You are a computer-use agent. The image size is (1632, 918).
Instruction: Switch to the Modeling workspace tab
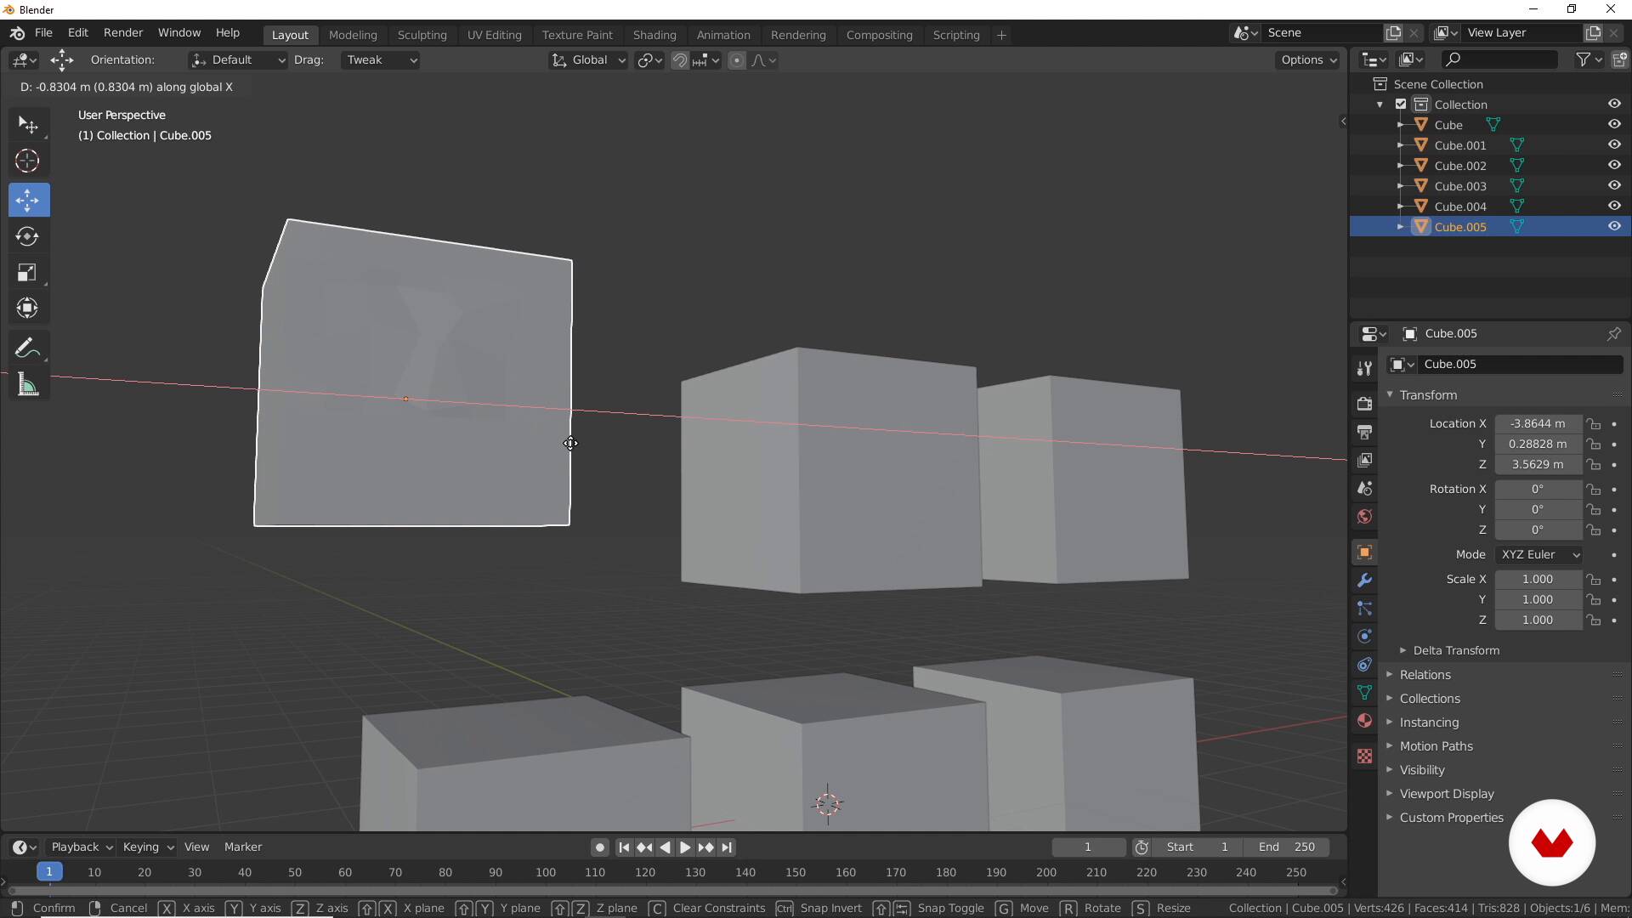coord(353,35)
